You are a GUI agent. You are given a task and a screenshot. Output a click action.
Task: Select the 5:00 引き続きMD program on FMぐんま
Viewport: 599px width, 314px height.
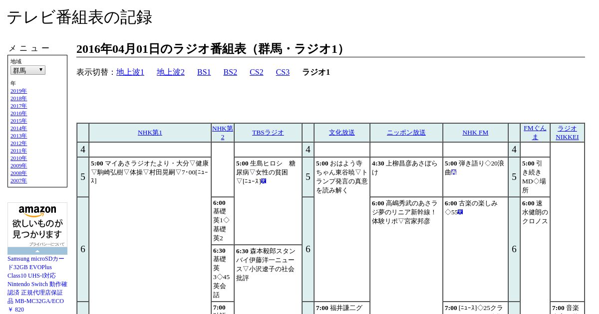(x=535, y=177)
